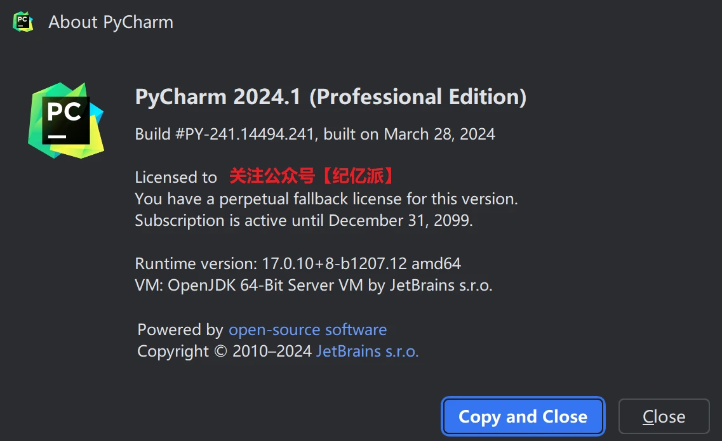The image size is (722, 441).
Task: Click the December 31, 2099 expiry date
Action: tap(400, 221)
